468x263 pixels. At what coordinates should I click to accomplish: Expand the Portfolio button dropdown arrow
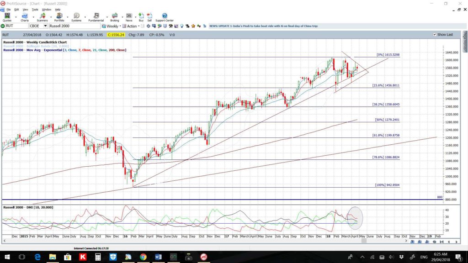[x=68, y=17]
